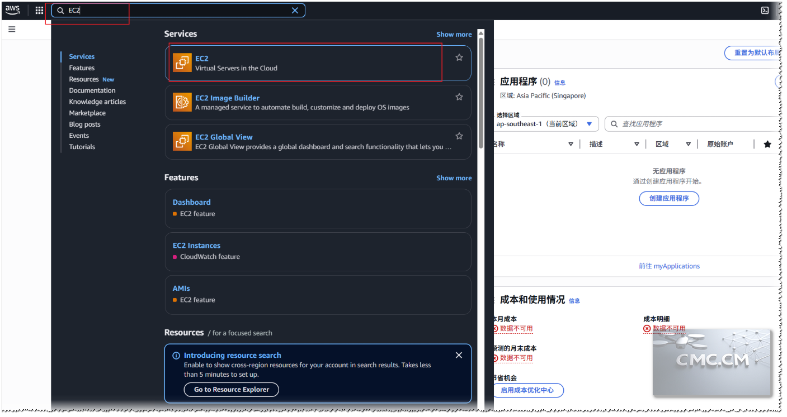Toggle the hamburger navigation menu
Image resolution: width=787 pixels, height=417 pixels.
tap(12, 29)
